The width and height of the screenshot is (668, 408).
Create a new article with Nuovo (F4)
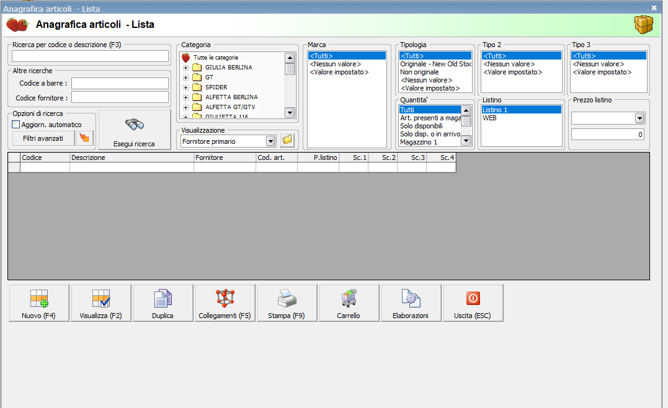(39, 303)
